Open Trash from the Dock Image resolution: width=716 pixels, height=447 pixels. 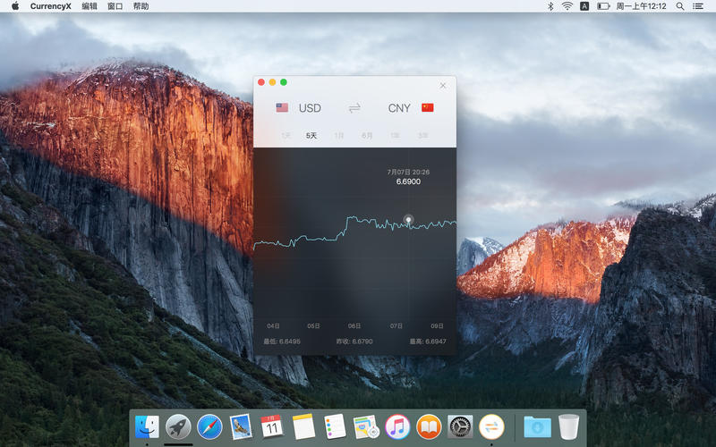[568, 427]
